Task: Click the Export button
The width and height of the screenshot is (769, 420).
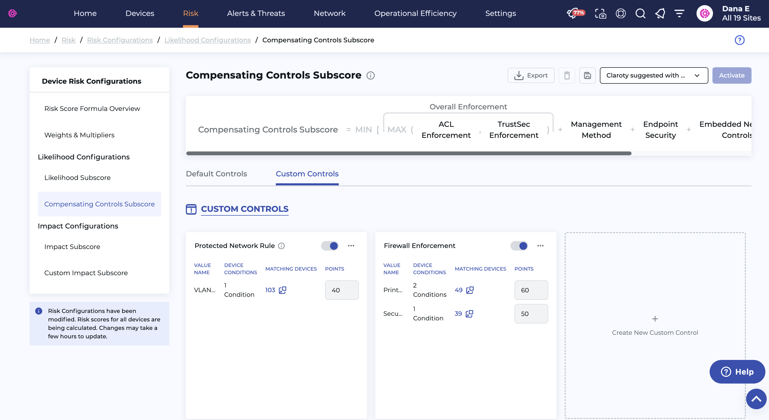Action: tap(531, 75)
